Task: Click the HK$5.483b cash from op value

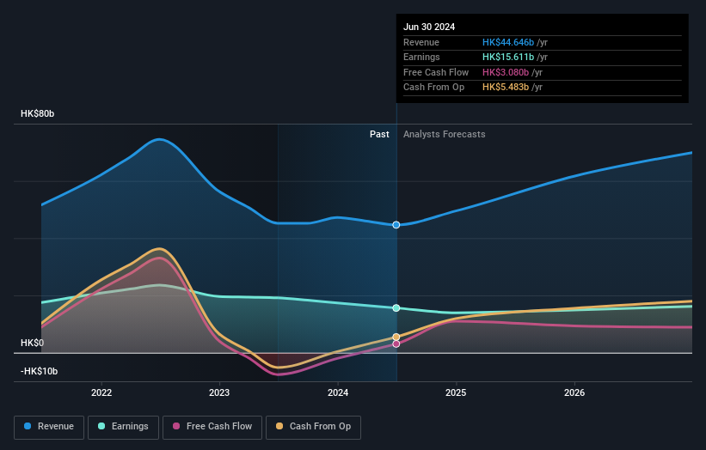Action: [505, 88]
